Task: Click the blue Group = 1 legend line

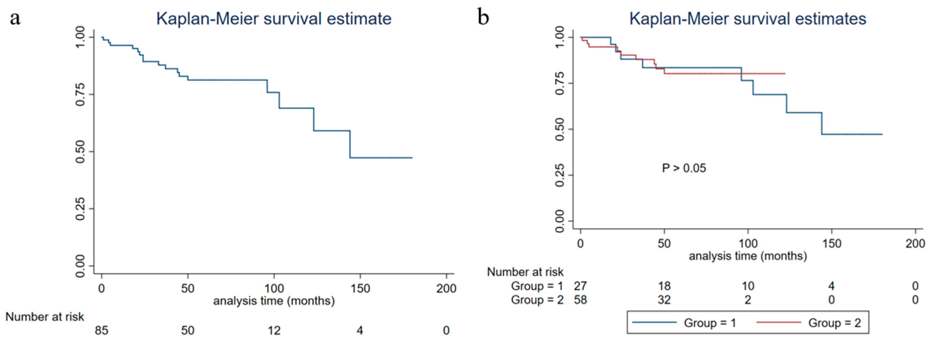Action: 654,322
